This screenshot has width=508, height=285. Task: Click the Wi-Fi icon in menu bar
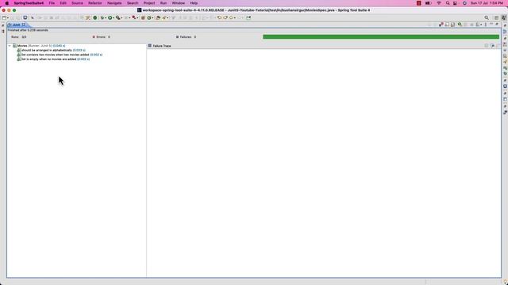point(439,3)
